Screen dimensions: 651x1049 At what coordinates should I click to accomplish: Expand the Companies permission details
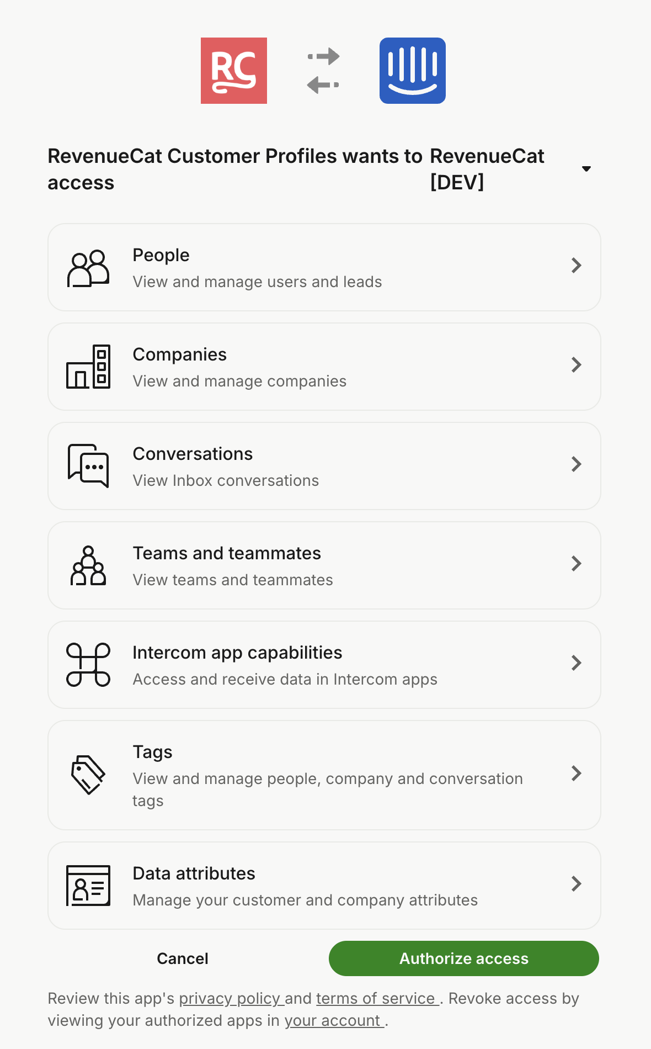pos(577,365)
